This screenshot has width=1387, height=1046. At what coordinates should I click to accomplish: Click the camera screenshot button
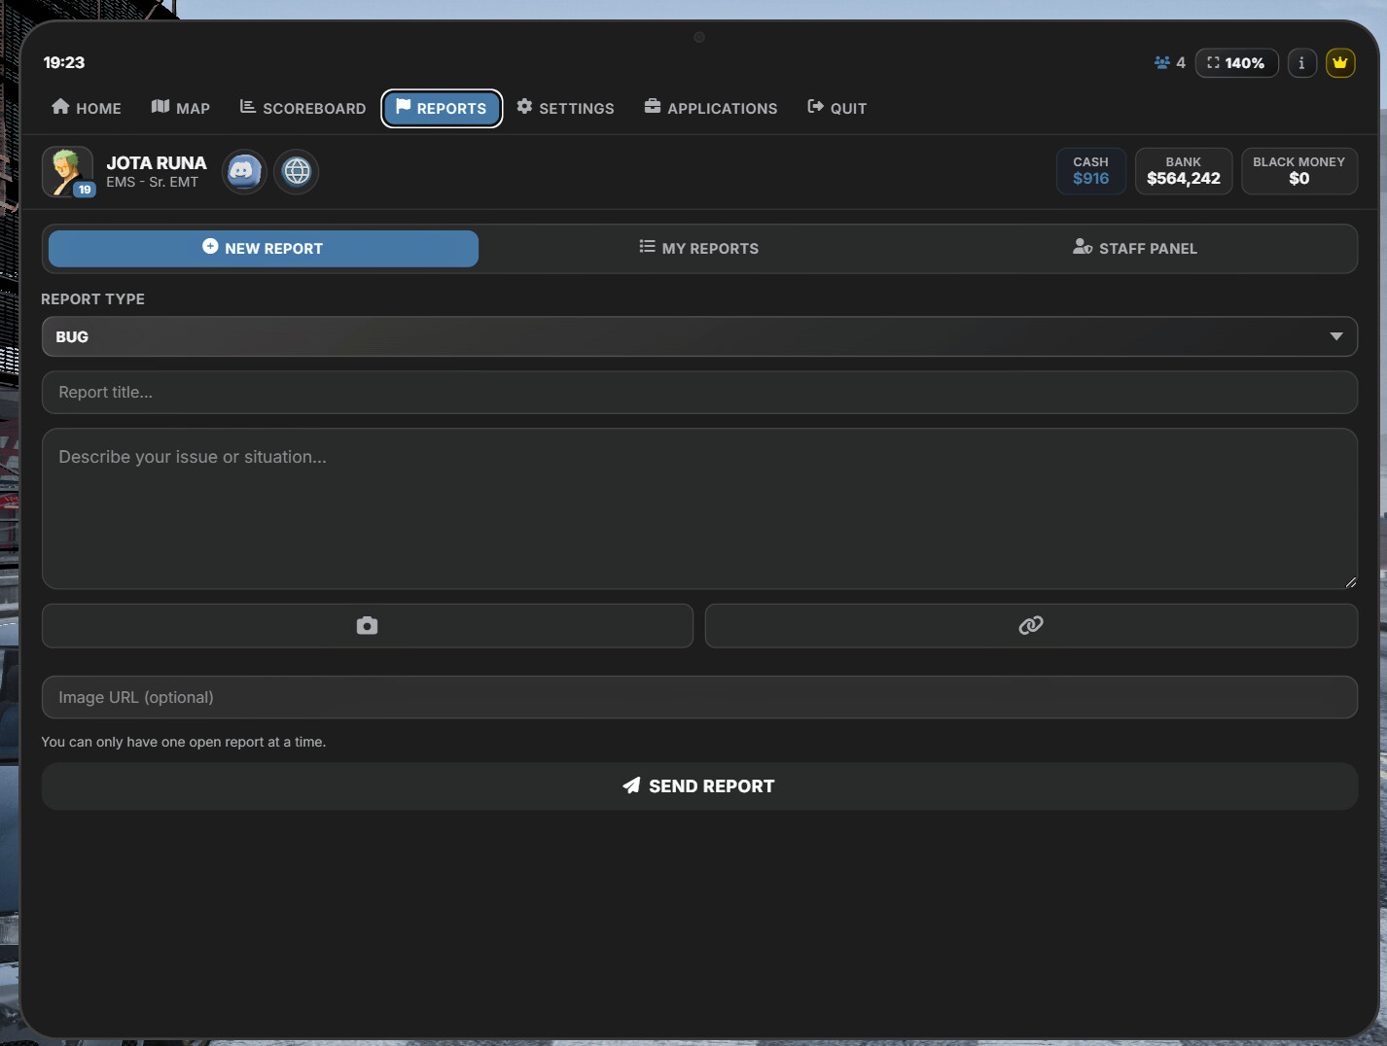pyautogui.click(x=368, y=626)
